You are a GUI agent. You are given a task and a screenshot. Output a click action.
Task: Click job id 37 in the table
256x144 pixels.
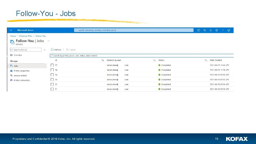(x=56, y=65)
